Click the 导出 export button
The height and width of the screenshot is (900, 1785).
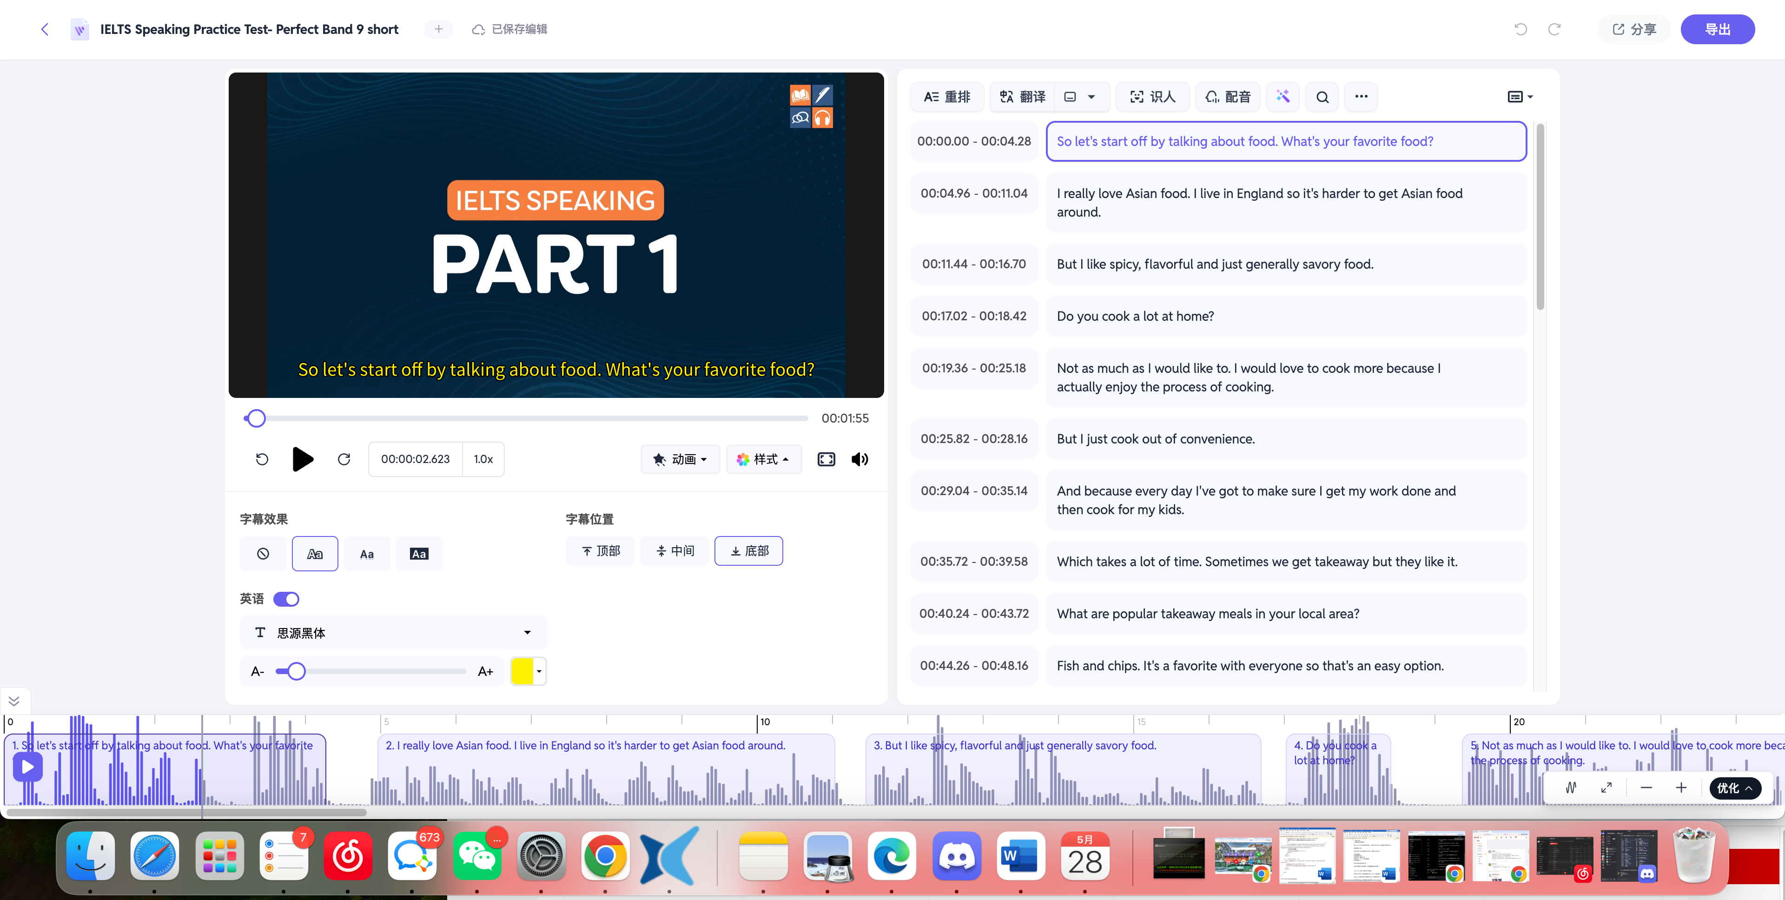click(1717, 29)
